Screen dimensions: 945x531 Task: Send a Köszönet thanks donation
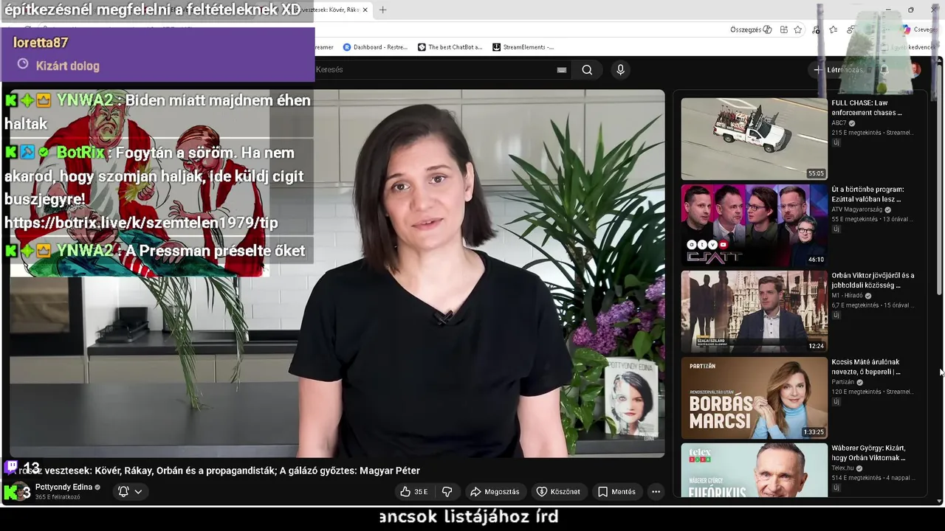[558, 491]
